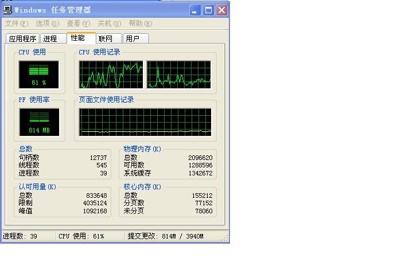Open the 查看(V) menu

click(79, 24)
